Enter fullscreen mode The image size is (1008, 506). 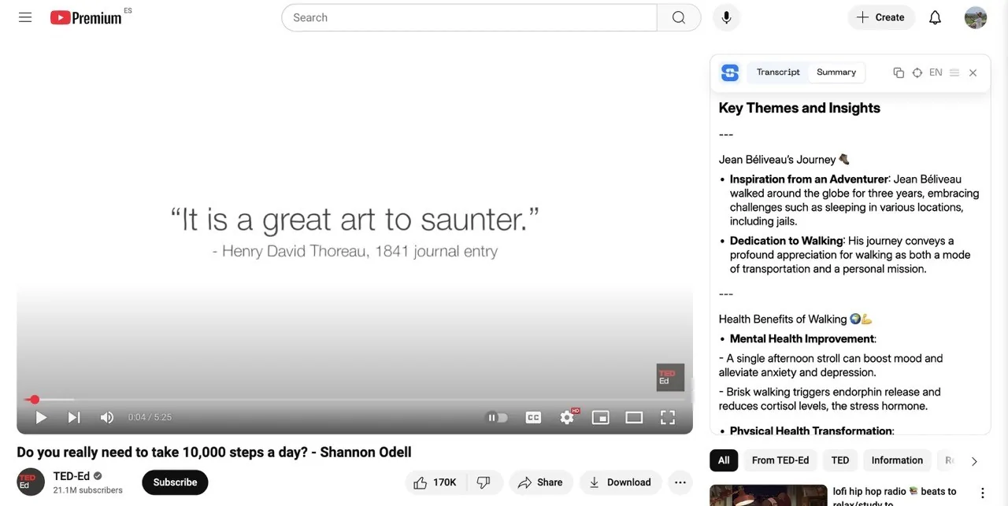[x=668, y=418]
